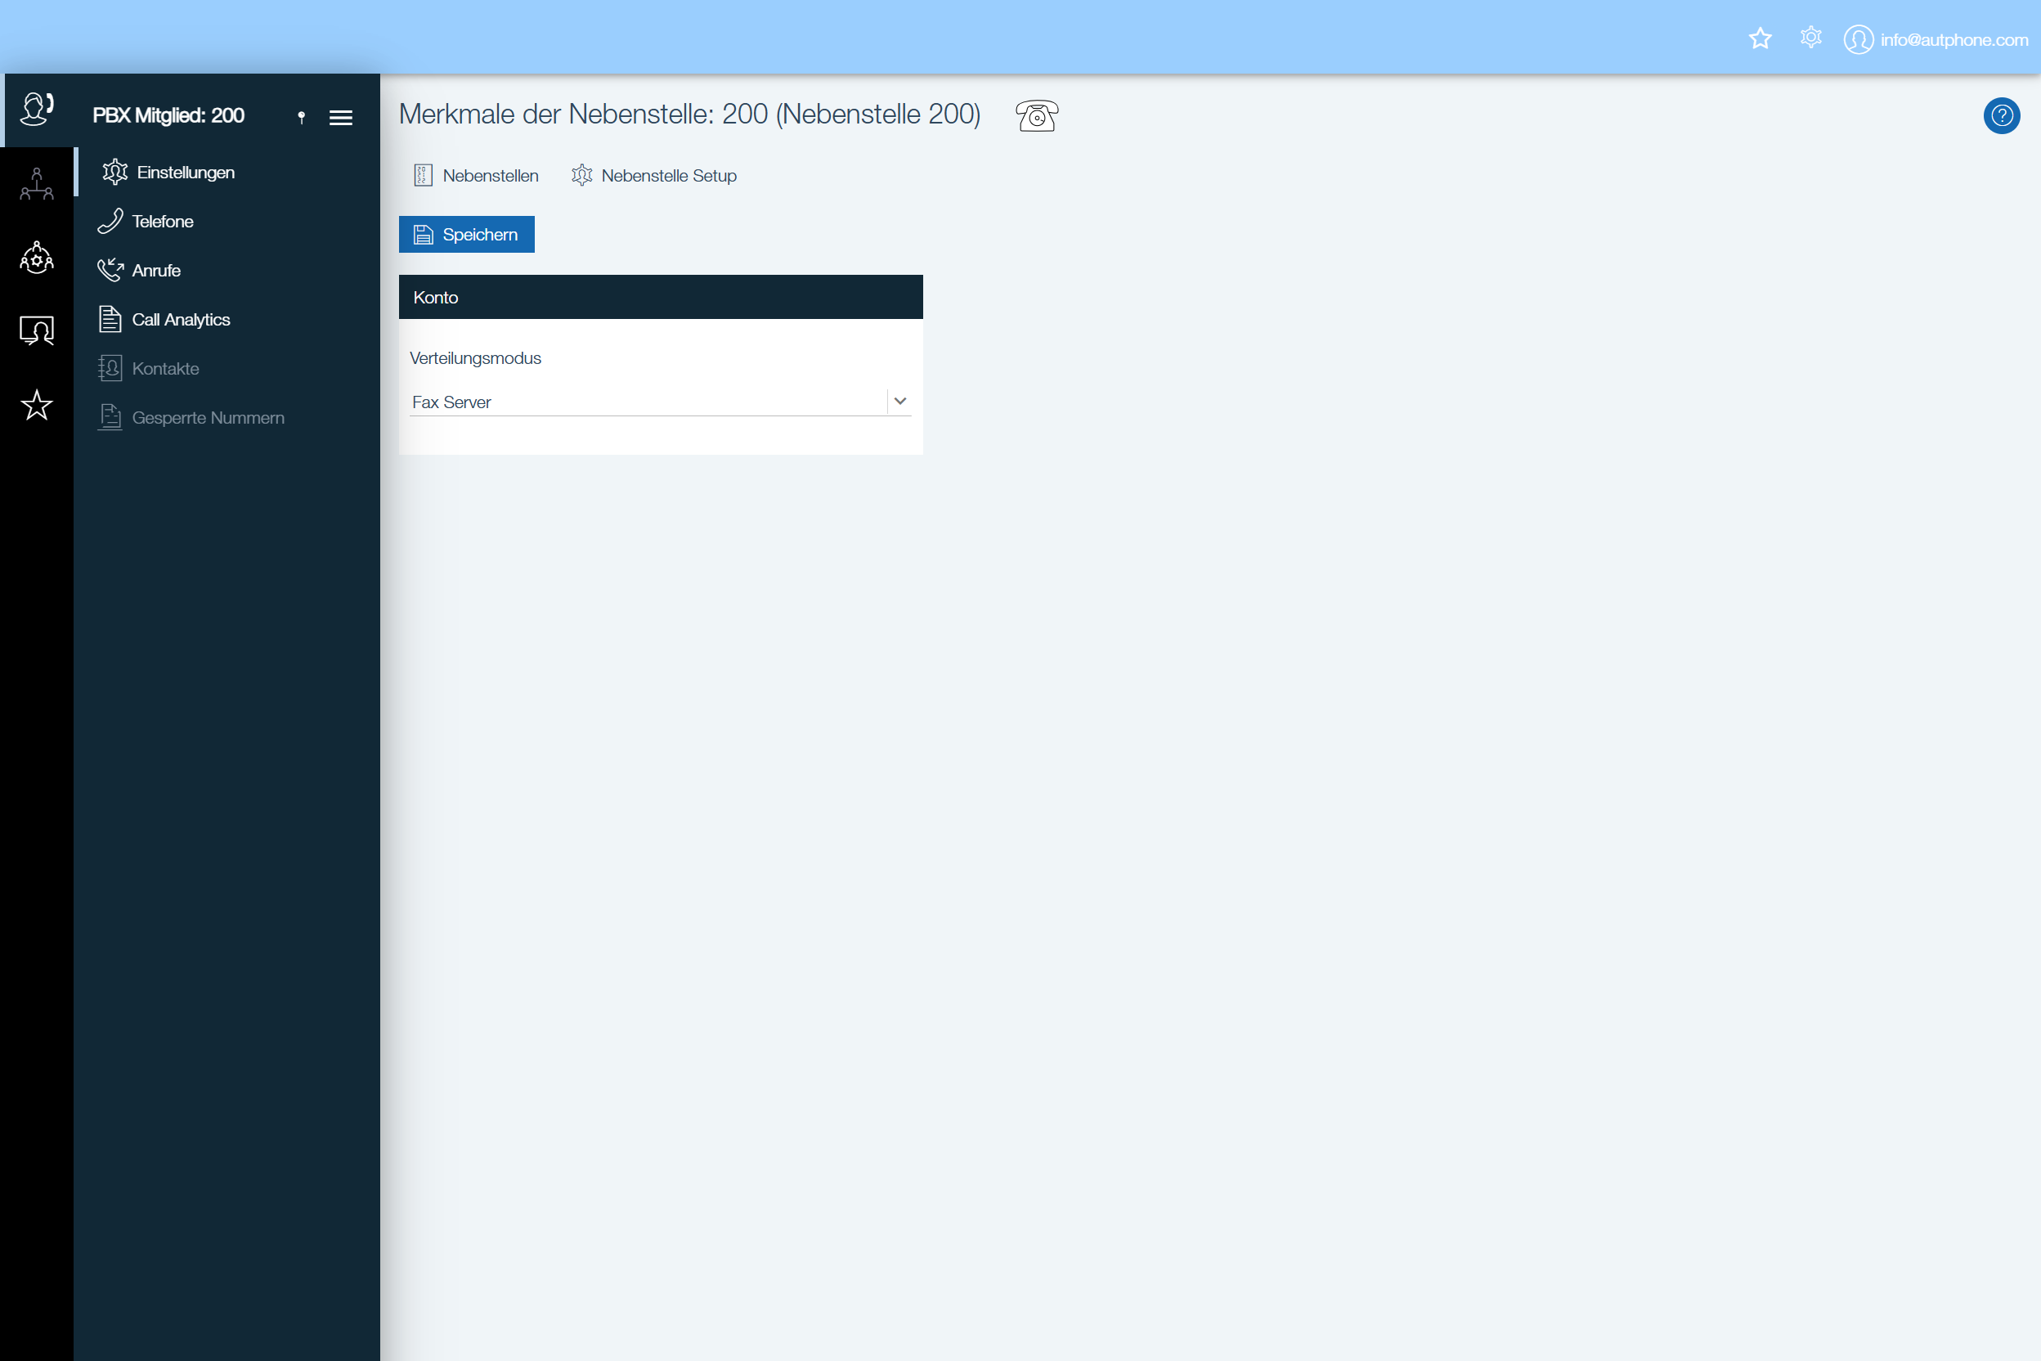This screenshot has height=1361, width=2041.
Task: Open the blue help question mark
Action: tap(2001, 115)
